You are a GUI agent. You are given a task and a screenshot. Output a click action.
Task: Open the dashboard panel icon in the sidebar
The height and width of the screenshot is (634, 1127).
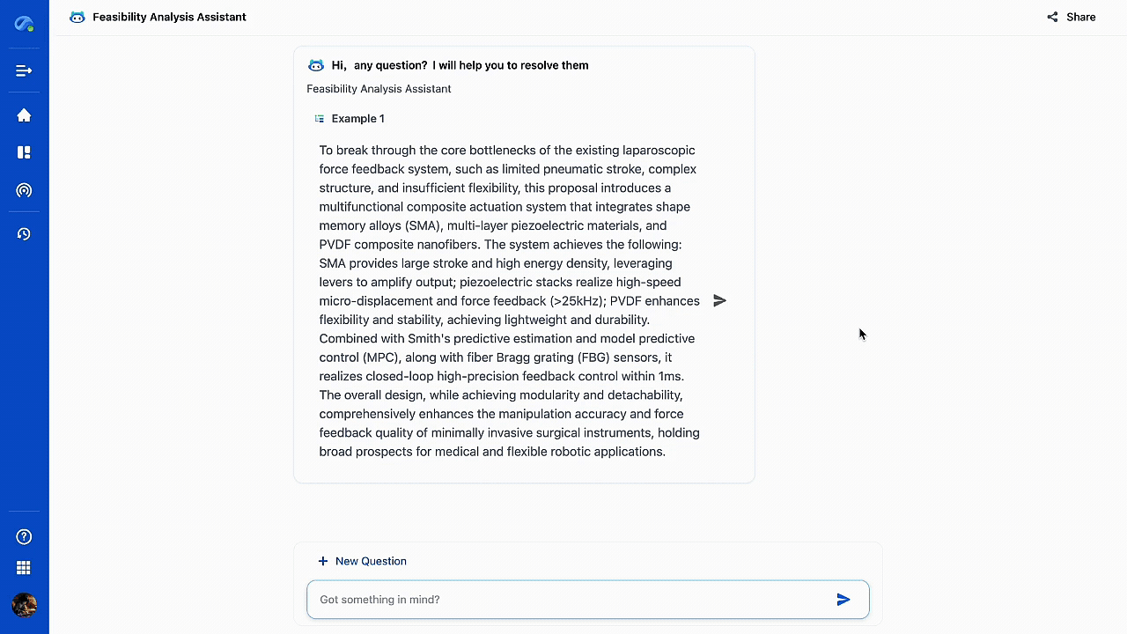(24, 152)
